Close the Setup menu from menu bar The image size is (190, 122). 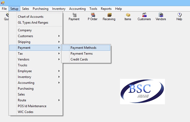[14, 9]
